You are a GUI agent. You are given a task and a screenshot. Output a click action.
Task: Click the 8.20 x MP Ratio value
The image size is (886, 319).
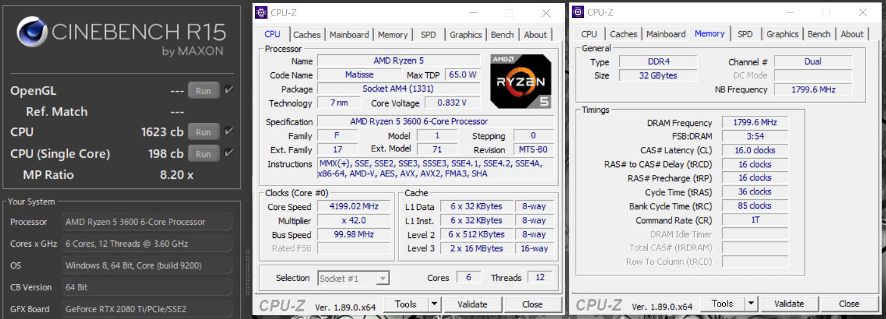176,174
